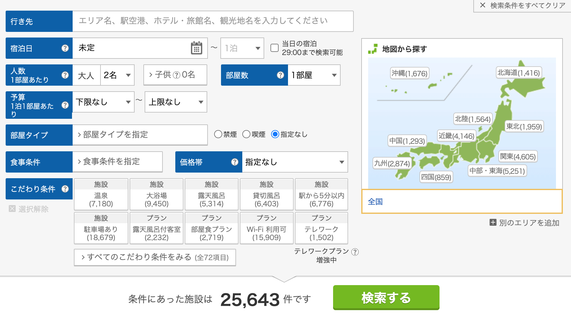
Task: Click the help icon next to 価格帯
Action: (x=235, y=162)
